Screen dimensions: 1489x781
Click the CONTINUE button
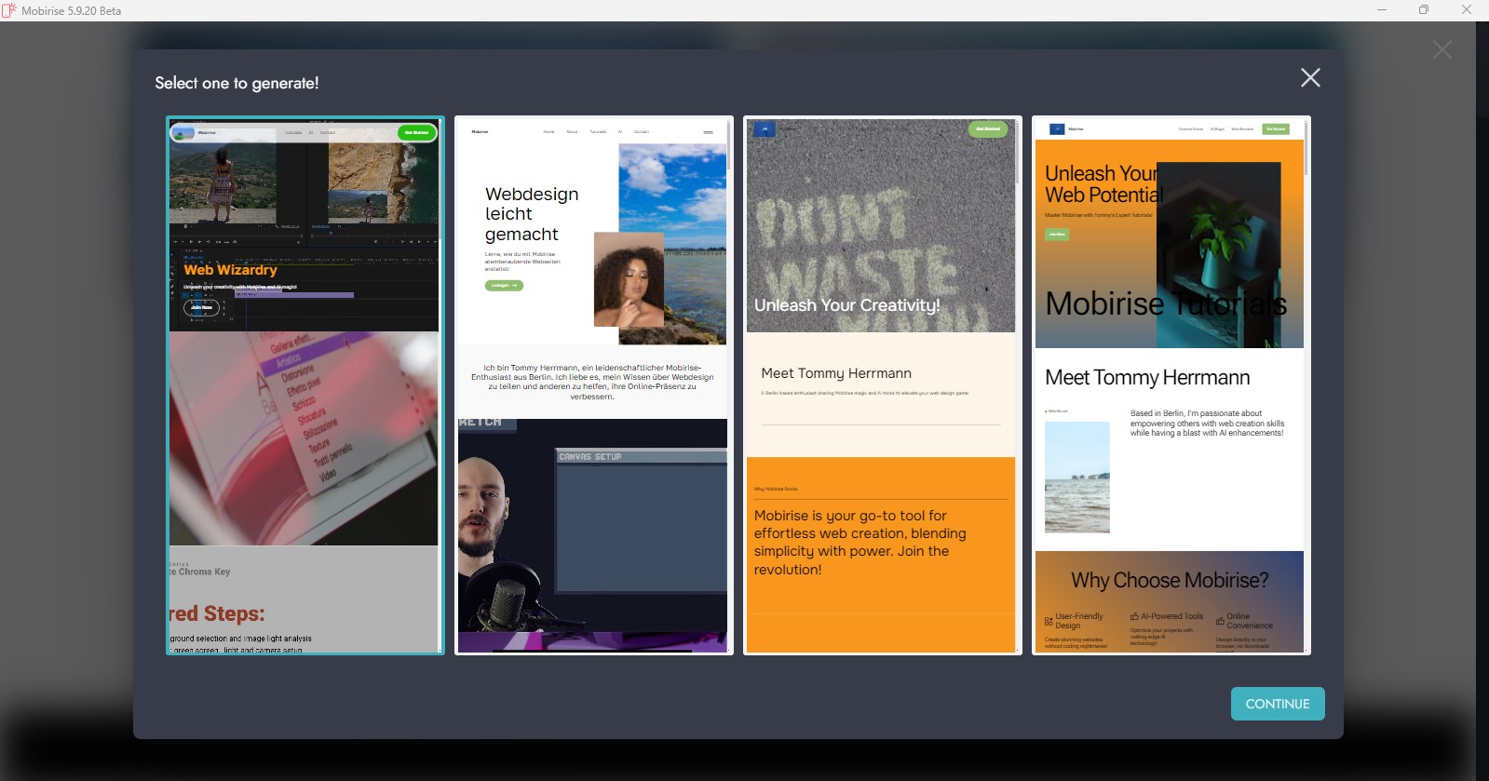[x=1277, y=704]
